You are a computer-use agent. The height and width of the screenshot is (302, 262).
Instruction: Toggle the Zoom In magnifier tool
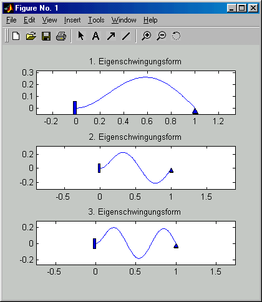[147, 36]
